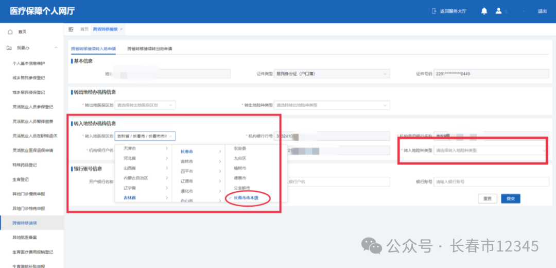Open the user profile icon in header

point(498,11)
